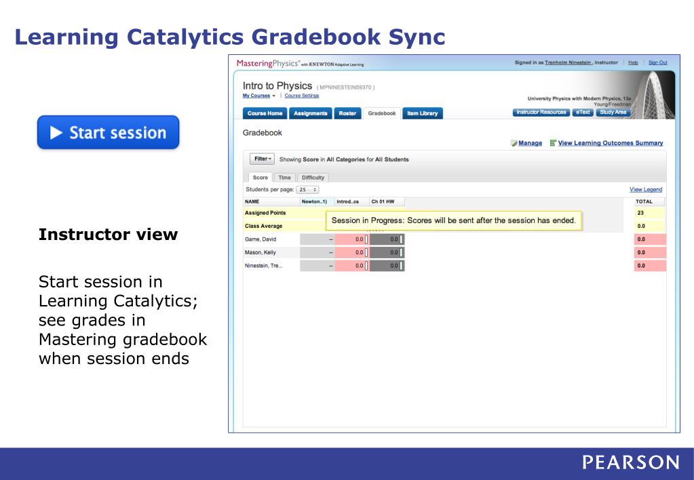Click the Session in Progress notice
Screen dimensions: 694x480
454,220
